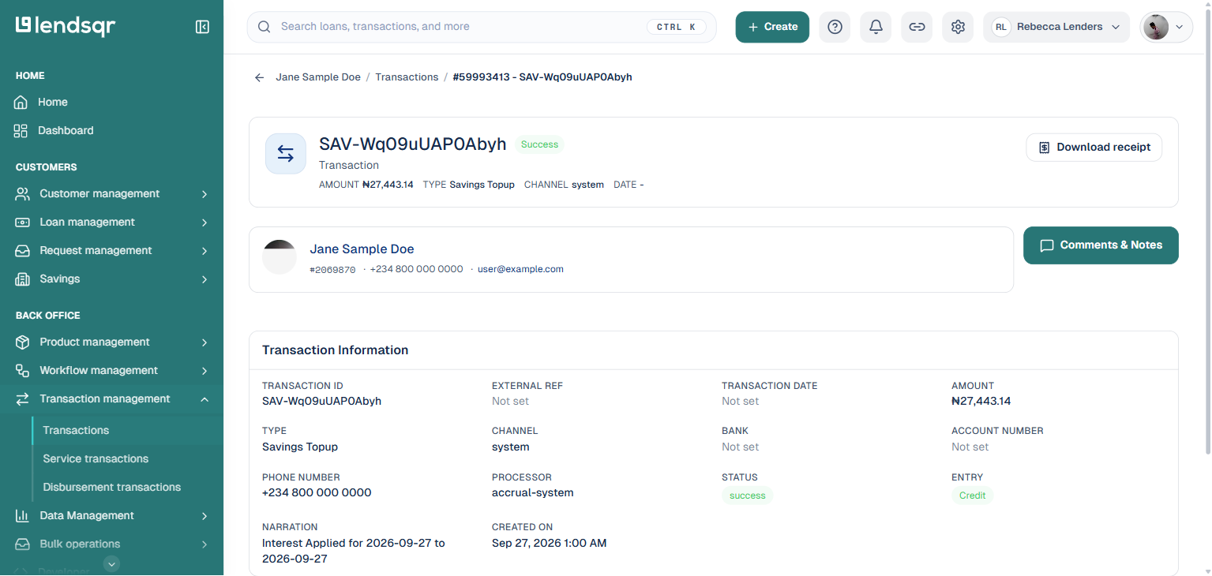Click the Customer management people icon

click(23, 193)
